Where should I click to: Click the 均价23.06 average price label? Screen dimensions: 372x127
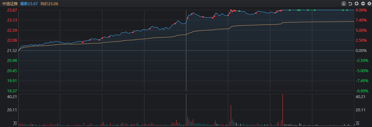coord(49,4)
